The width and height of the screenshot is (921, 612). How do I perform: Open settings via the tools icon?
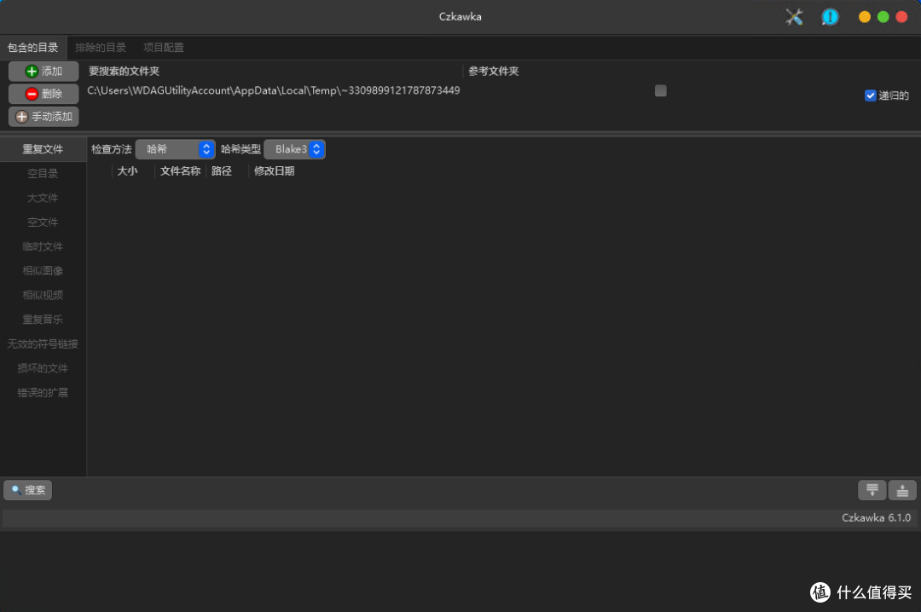[794, 17]
